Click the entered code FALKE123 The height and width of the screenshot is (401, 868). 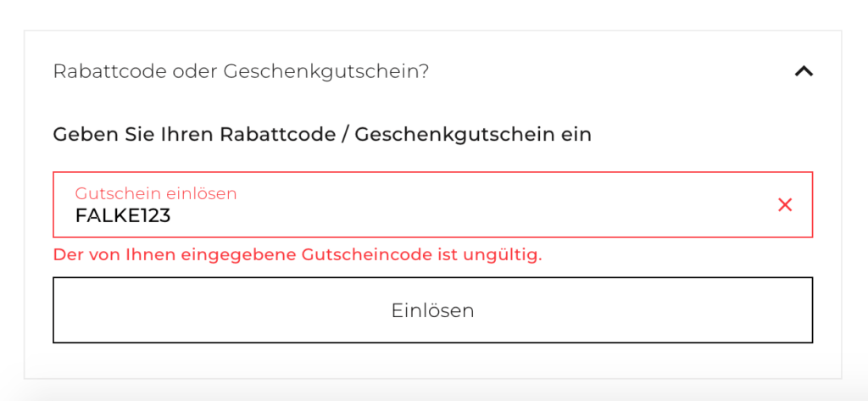point(123,216)
